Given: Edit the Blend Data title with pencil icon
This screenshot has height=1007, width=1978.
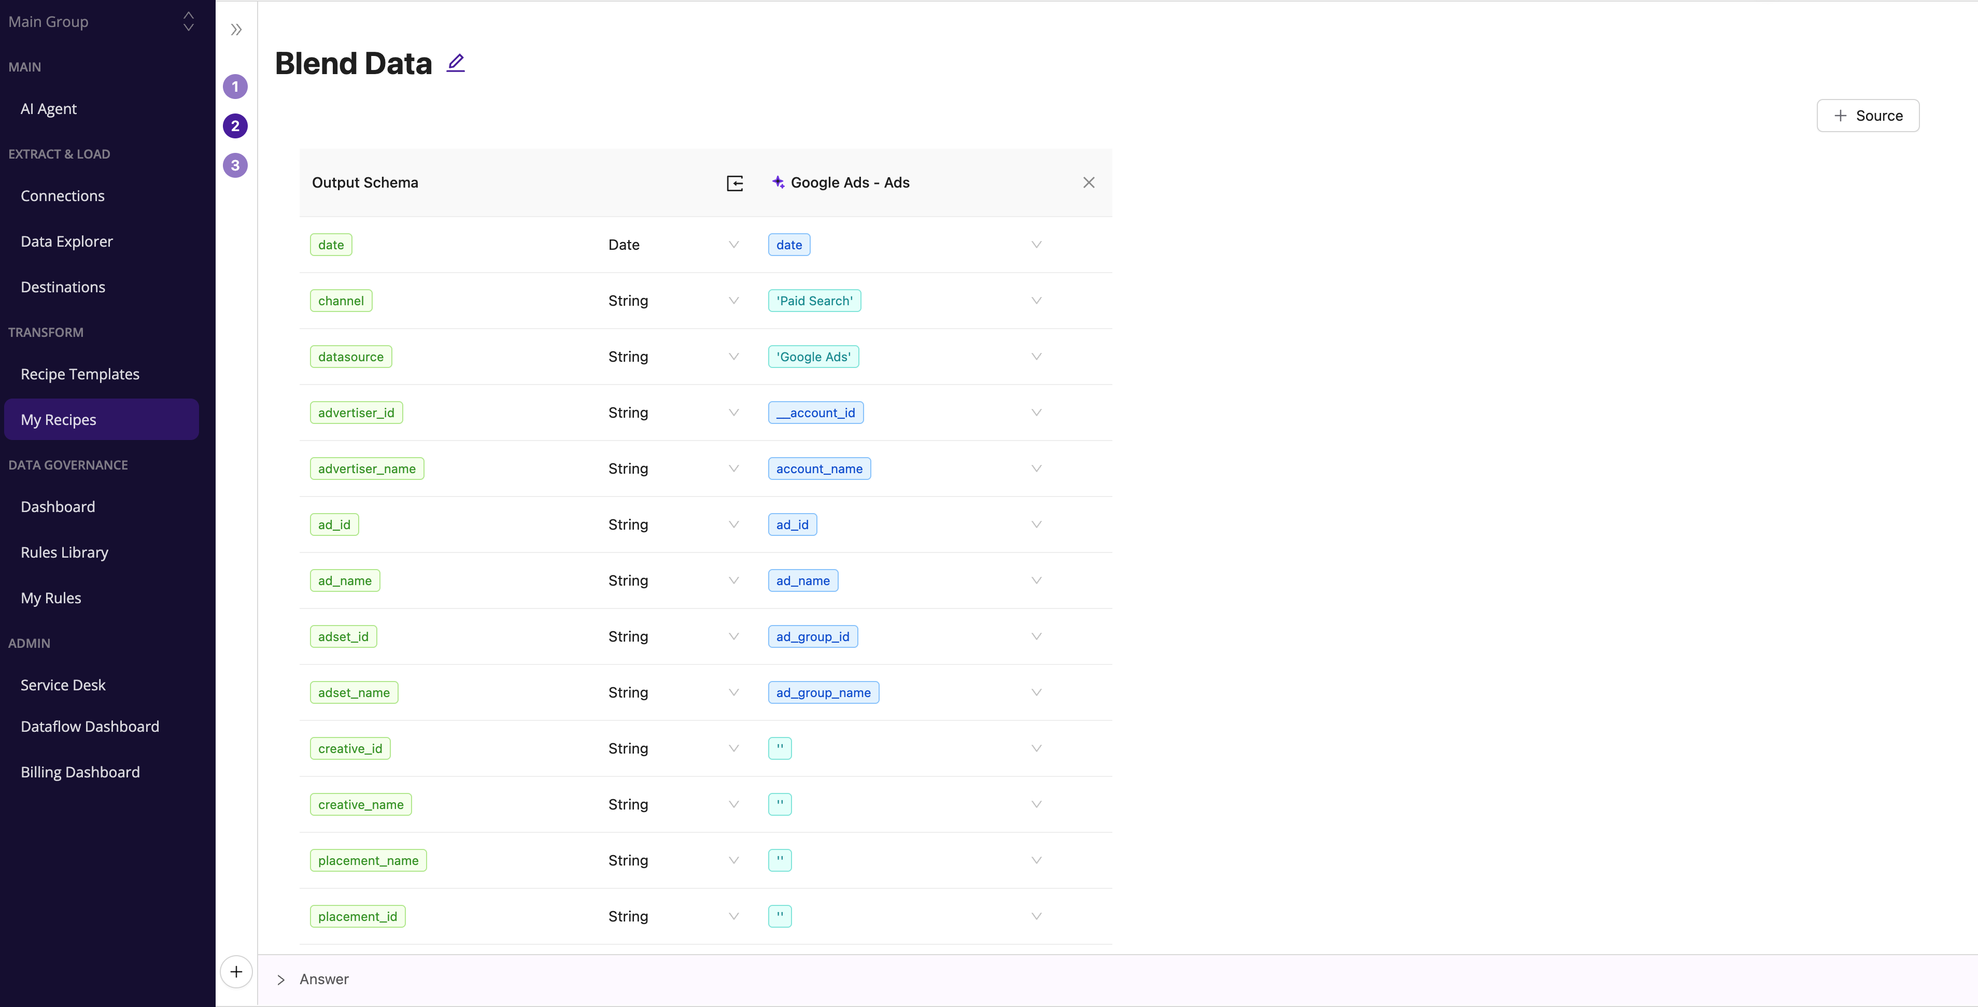Looking at the screenshot, I should click(x=455, y=63).
